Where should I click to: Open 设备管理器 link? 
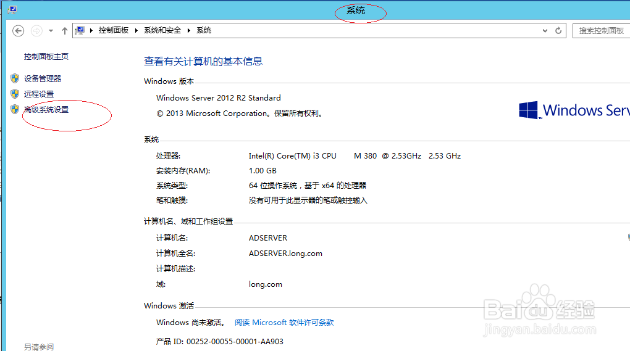[43, 78]
